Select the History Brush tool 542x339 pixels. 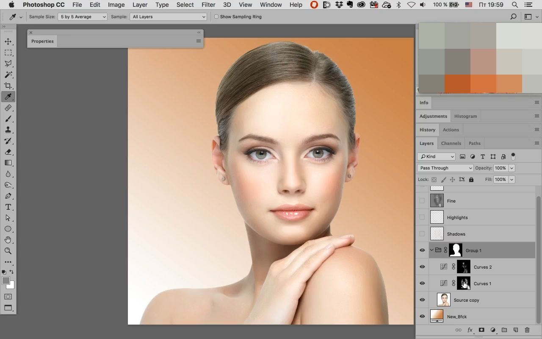(8, 141)
